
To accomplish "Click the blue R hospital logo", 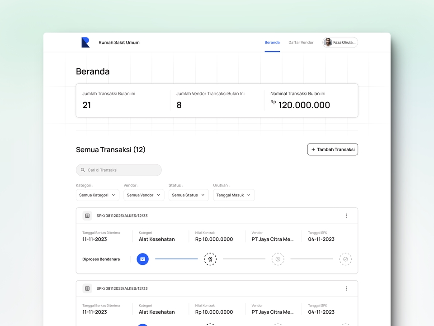I will coord(85,43).
